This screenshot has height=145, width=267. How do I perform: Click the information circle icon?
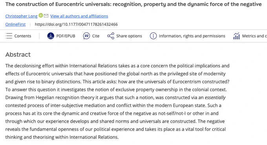(x=153, y=36)
